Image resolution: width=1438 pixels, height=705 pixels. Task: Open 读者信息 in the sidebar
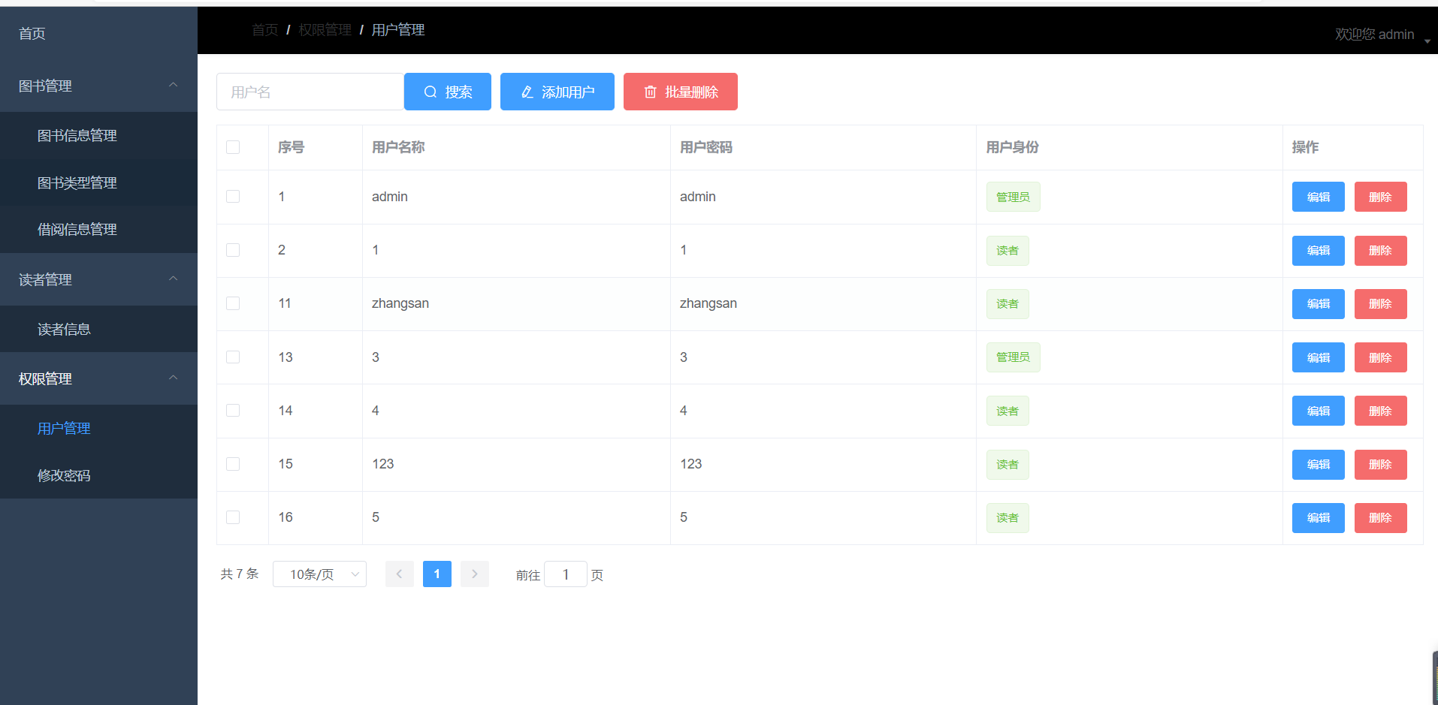(98, 329)
